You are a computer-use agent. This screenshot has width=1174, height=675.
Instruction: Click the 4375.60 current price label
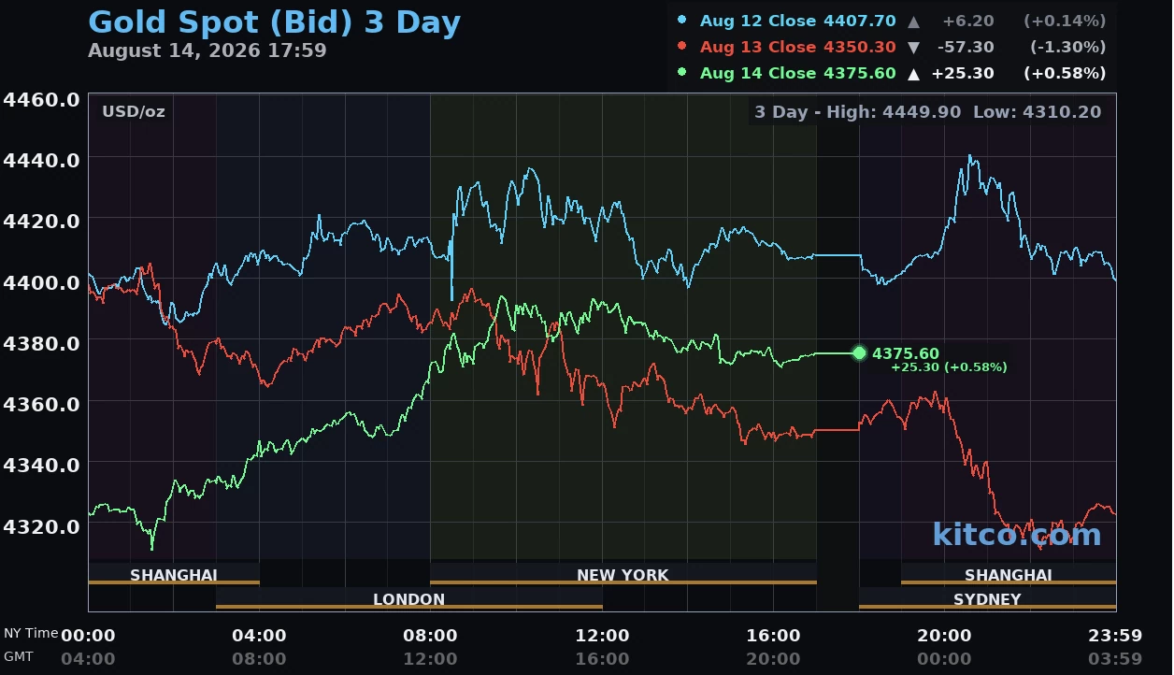pyautogui.click(x=906, y=353)
